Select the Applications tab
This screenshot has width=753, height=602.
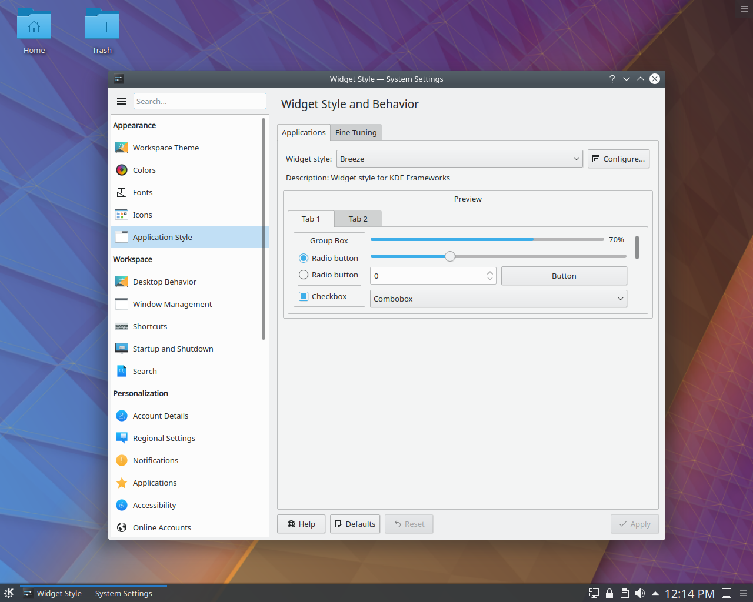304,132
